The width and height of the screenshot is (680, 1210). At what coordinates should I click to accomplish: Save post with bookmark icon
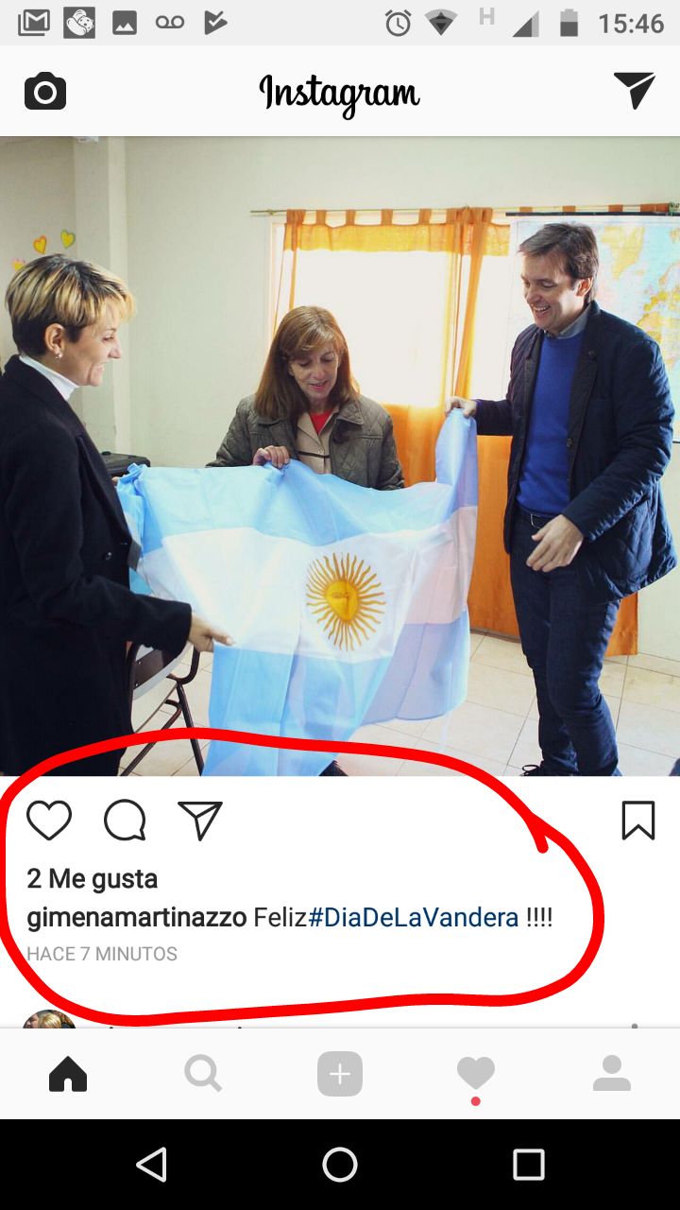[x=638, y=821]
